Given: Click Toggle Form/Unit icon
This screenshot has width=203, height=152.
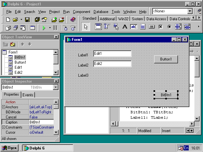Looking at the screenshot, I should click(x=23, y=28).
